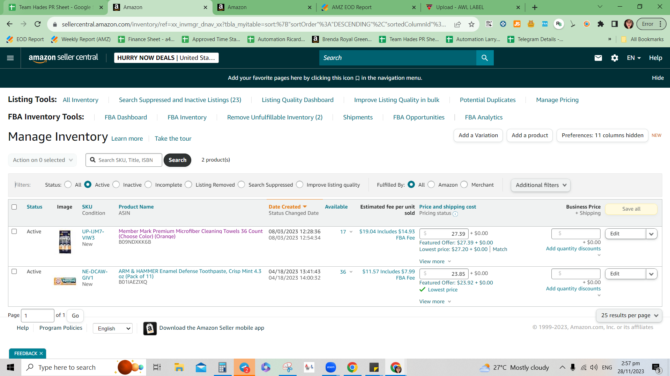Click the search magnifier button in header

coord(485,58)
